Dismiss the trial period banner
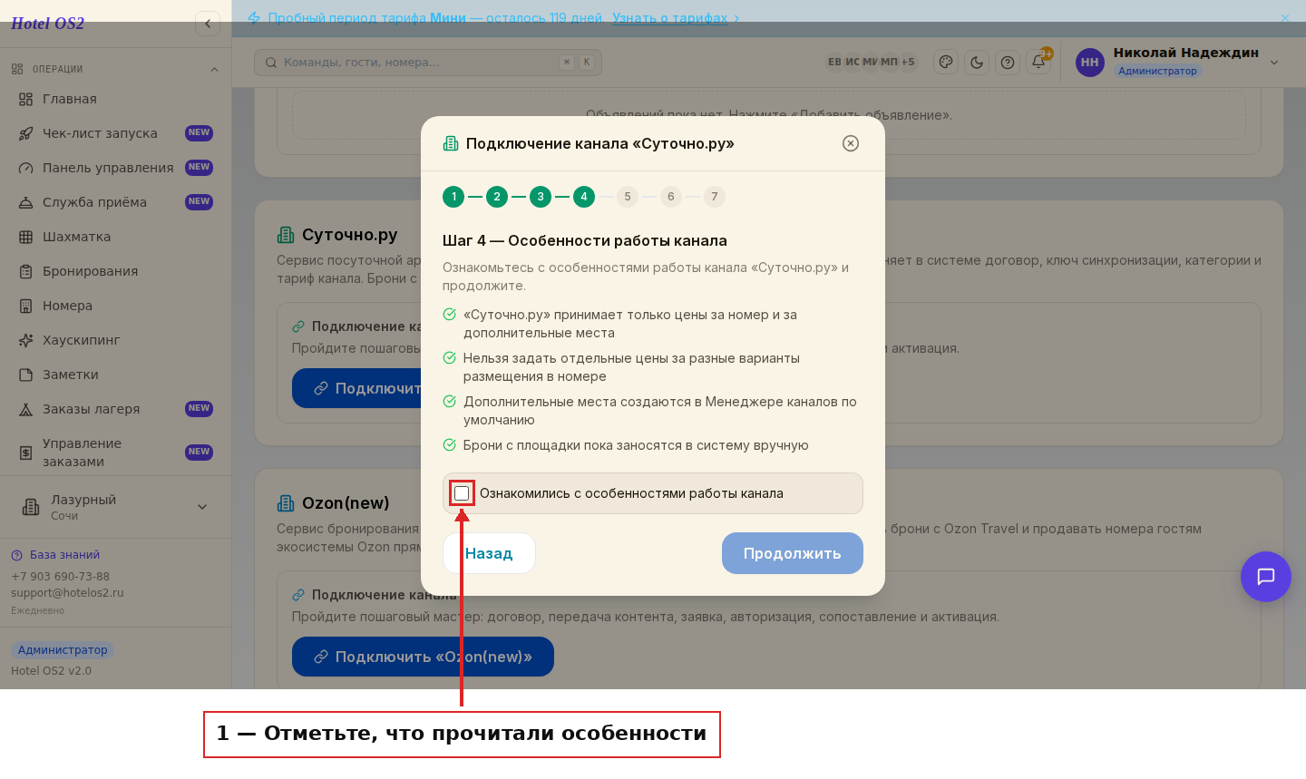The width and height of the screenshot is (1306, 779). click(1284, 18)
